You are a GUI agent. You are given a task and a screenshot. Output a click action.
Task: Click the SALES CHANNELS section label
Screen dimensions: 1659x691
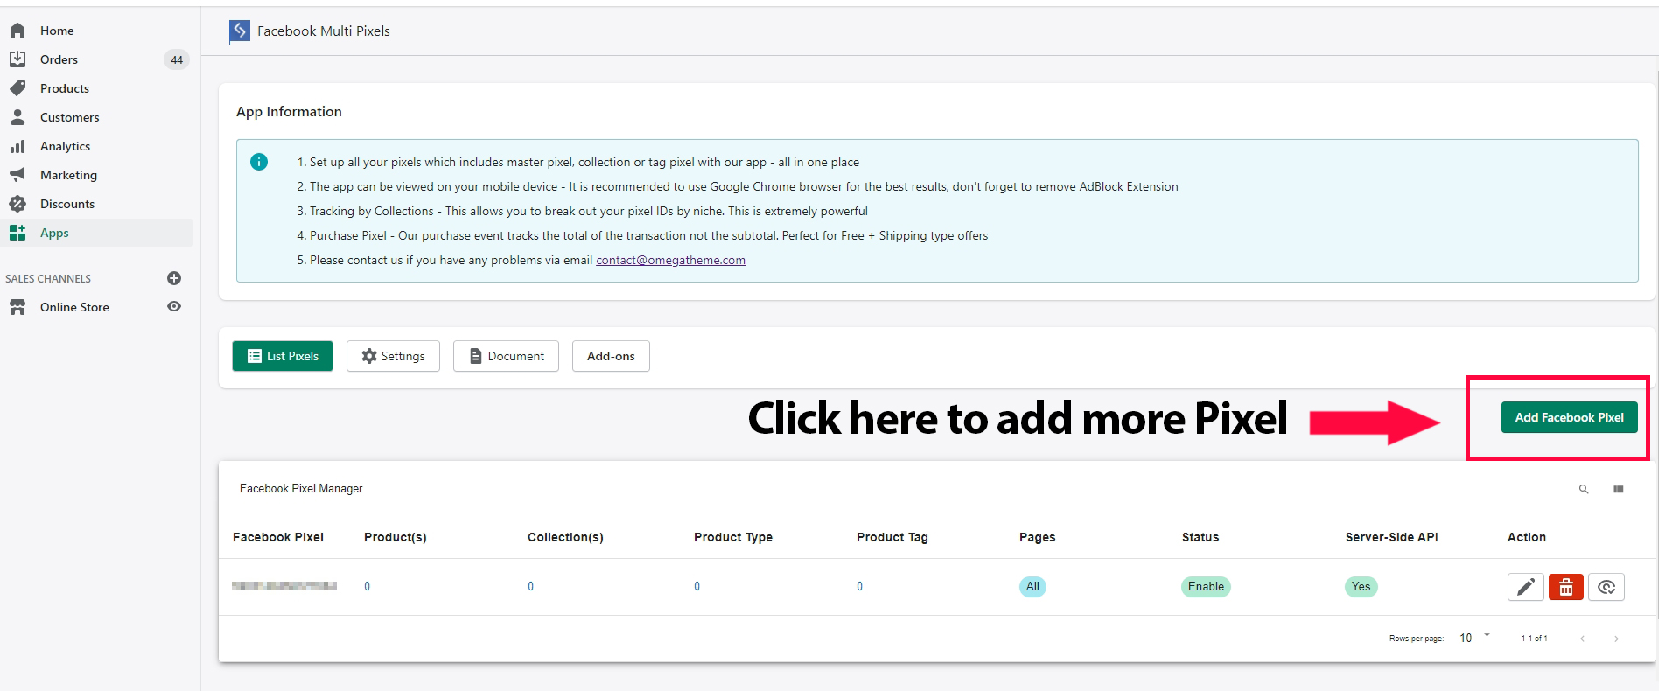tap(48, 279)
